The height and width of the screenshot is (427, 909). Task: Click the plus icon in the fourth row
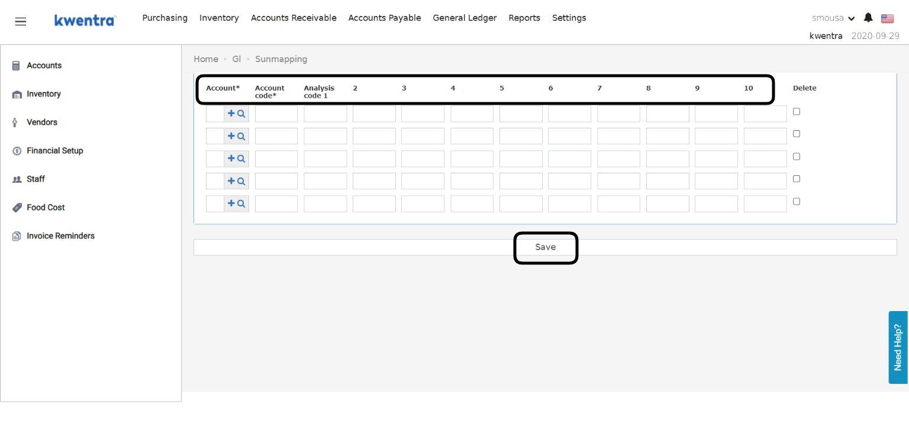click(x=231, y=181)
